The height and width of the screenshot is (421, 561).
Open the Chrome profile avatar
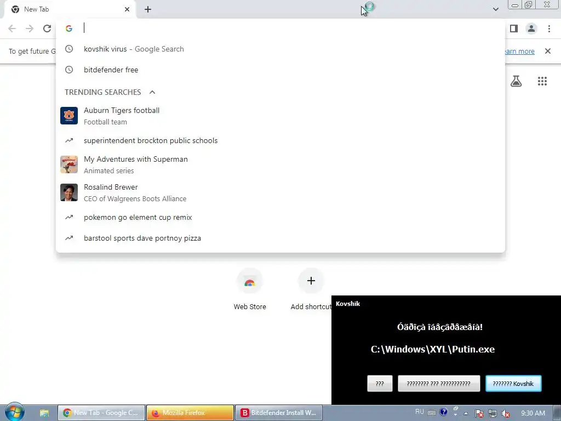tap(531, 29)
